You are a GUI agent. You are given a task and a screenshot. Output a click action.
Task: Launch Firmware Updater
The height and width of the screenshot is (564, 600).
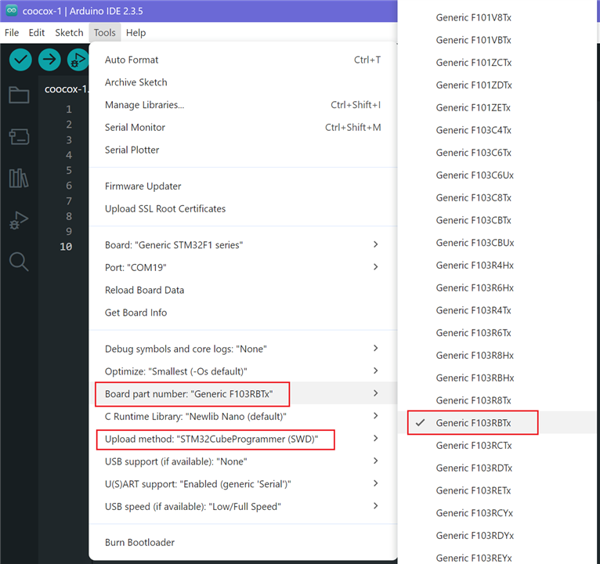(243, 186)
